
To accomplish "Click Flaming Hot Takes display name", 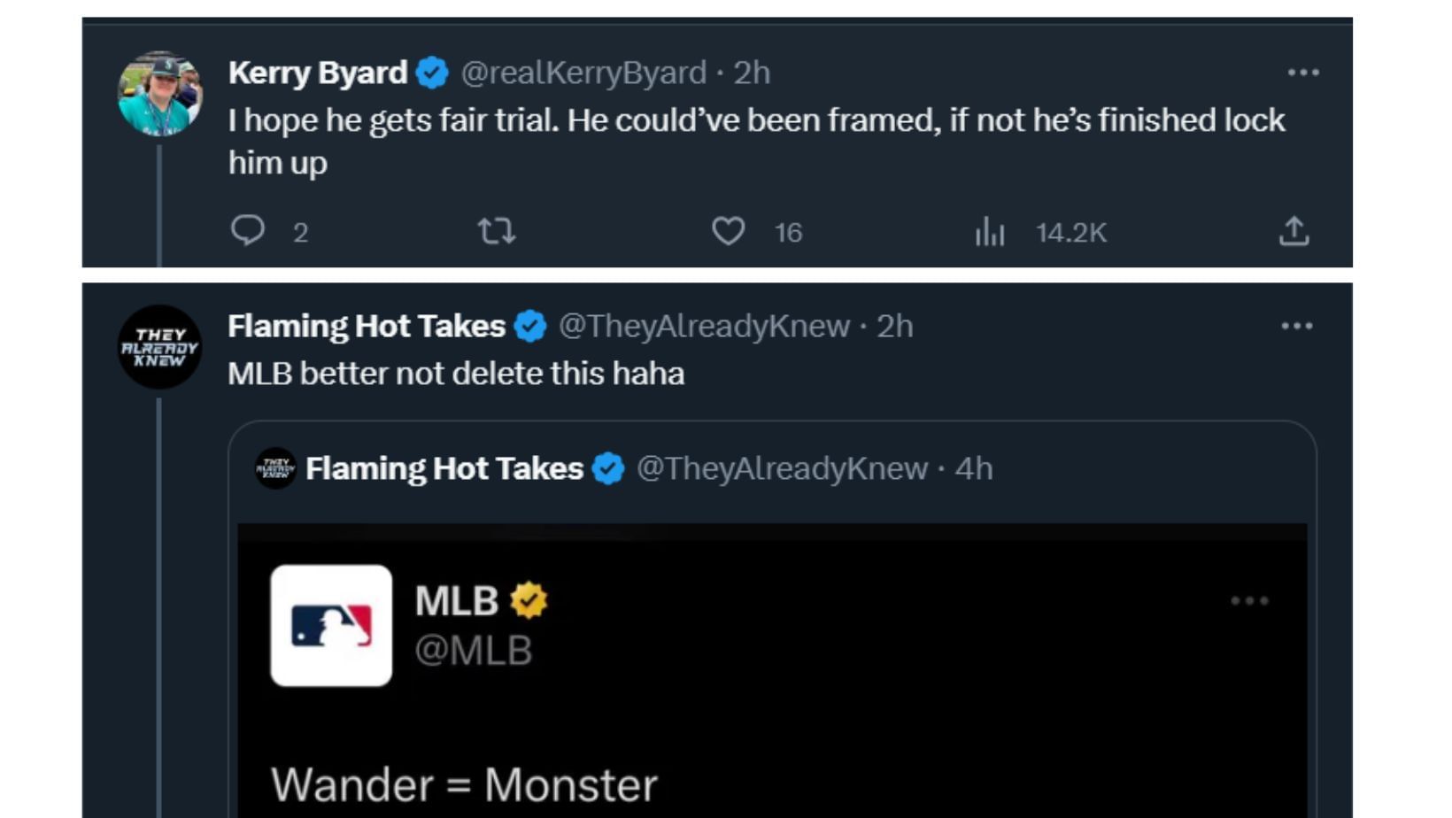I will point(367,326).
